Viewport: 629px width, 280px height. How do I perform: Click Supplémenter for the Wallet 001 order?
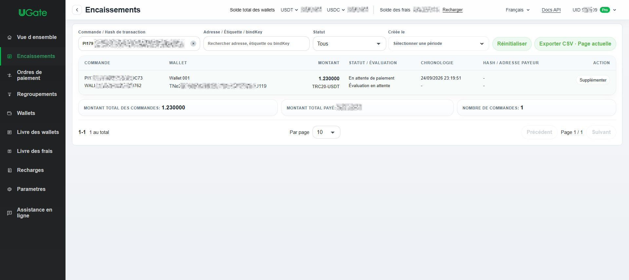click(x=593, y=80)
